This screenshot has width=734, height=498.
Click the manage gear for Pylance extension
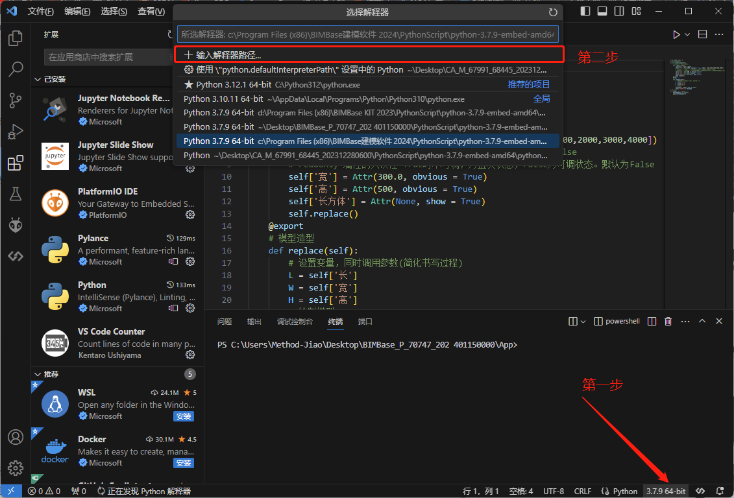(x=190, y=261)
